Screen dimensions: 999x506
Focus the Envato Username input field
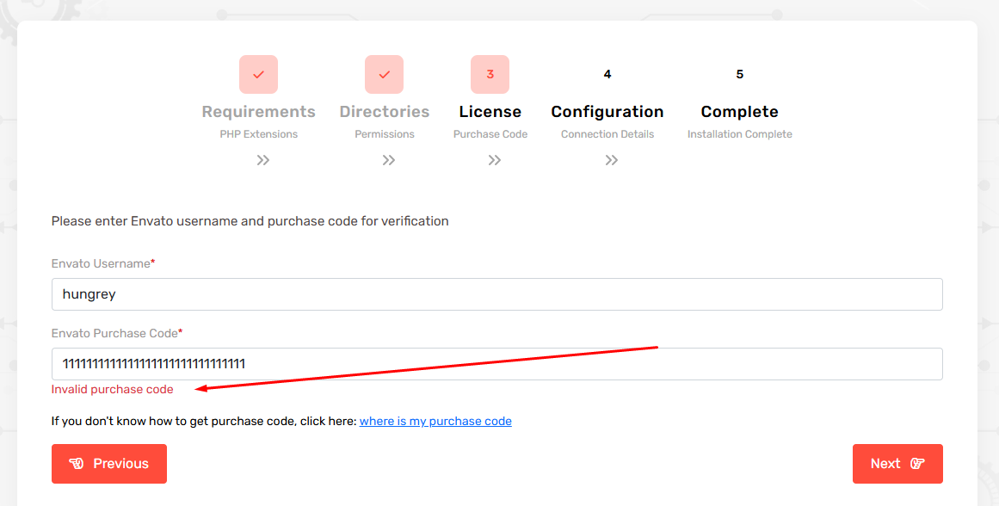pos(496,294)
